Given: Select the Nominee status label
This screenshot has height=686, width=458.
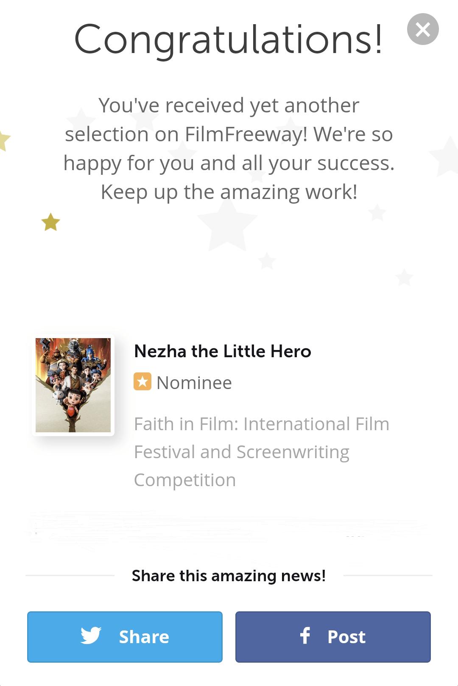Looking at the screenshot, I should pos(194,382).
